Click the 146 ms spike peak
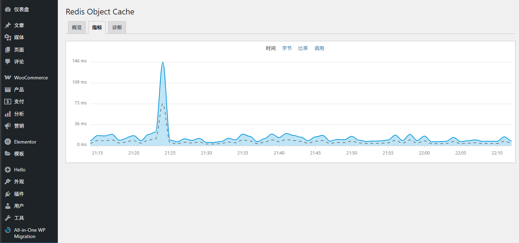 (x=163, y=62)
